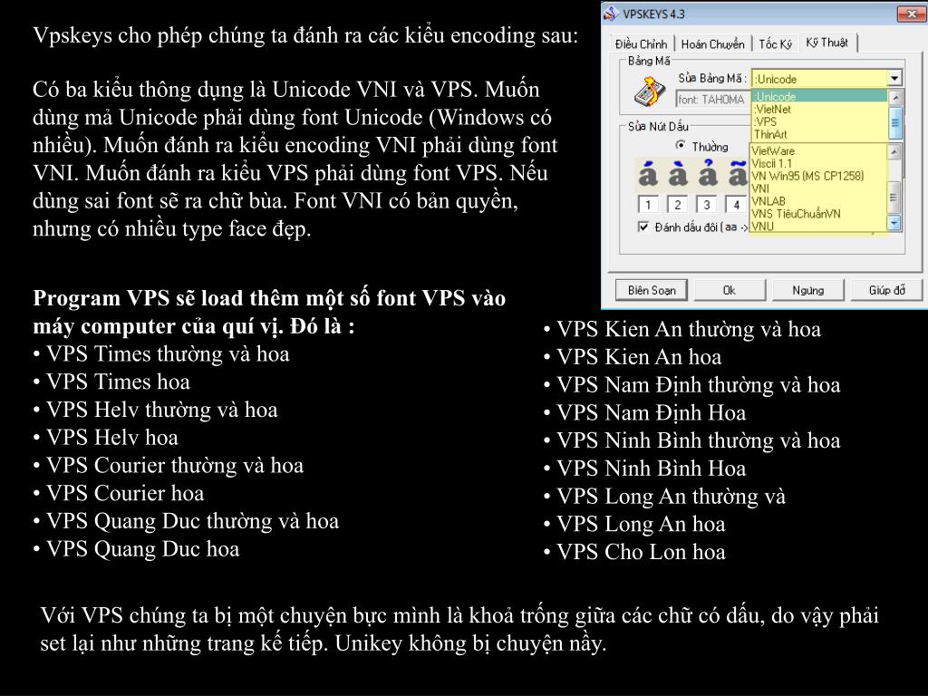Choose VNI in the lower list

(x=819, y=188)
